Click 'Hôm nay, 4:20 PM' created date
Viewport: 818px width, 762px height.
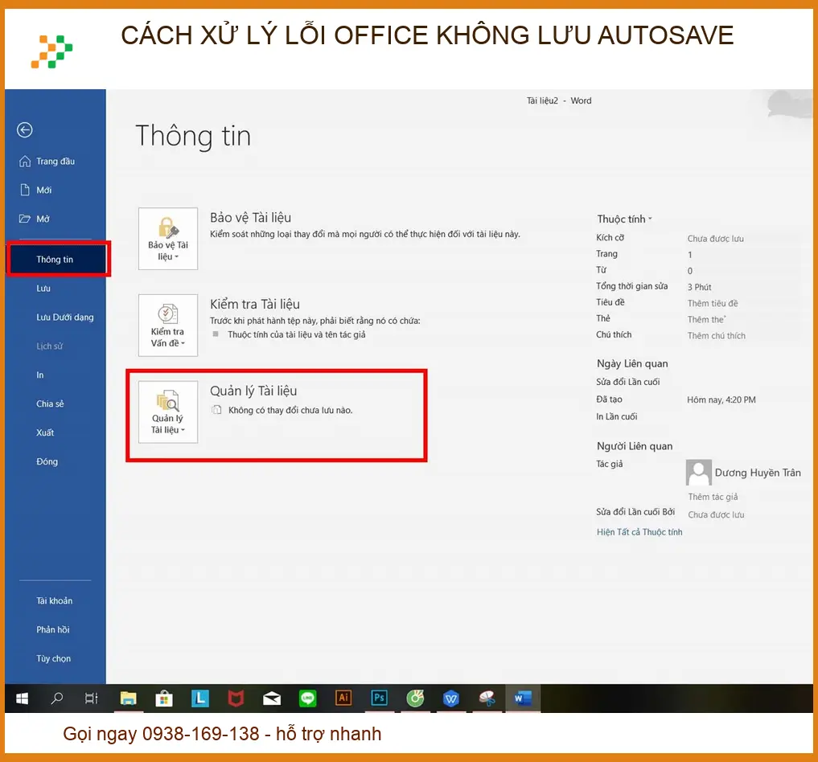click(x=721, y=399)
